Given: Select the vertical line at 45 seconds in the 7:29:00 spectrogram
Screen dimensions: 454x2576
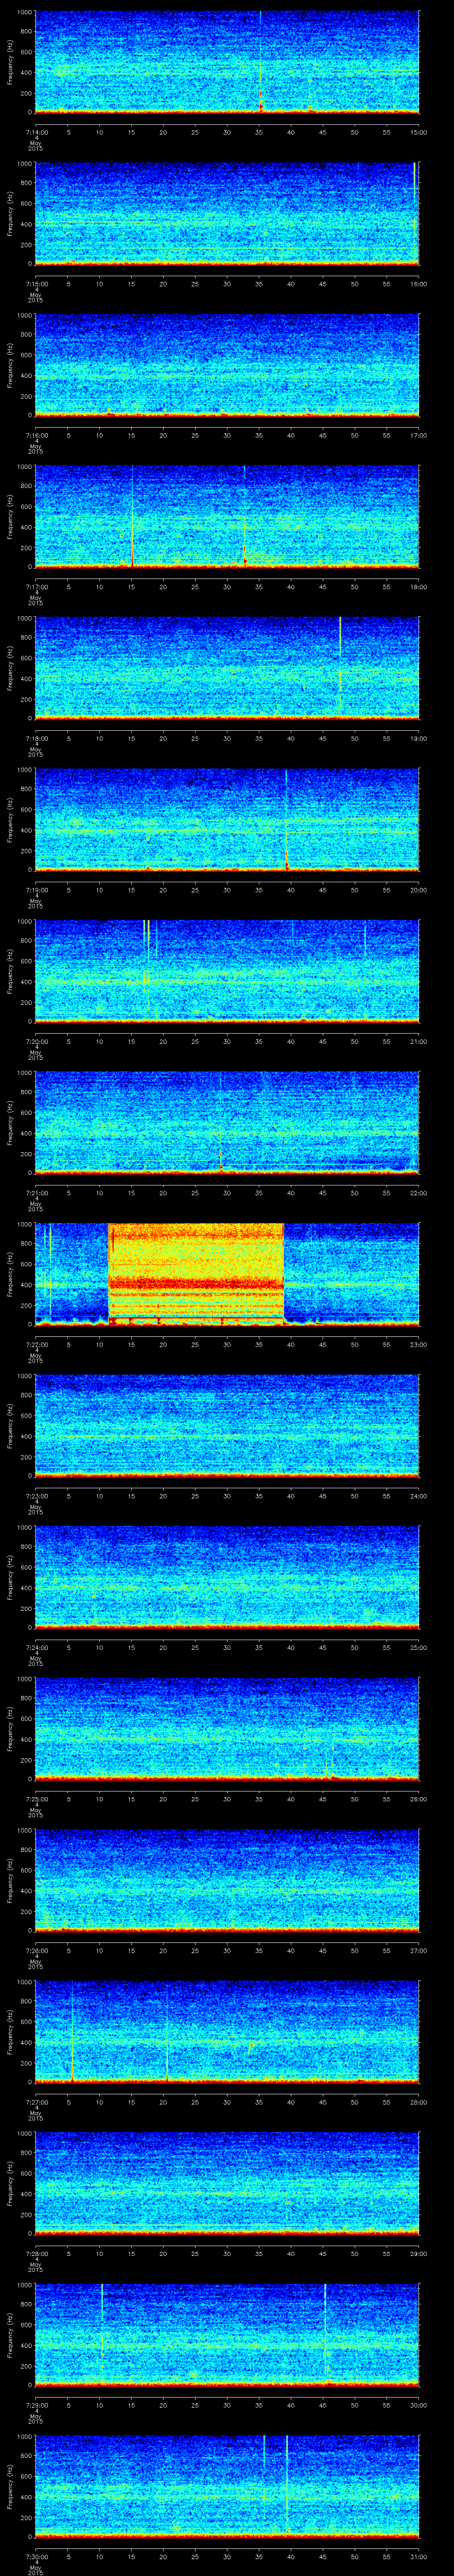Looking at the screenshot, I should point(325,2330).
